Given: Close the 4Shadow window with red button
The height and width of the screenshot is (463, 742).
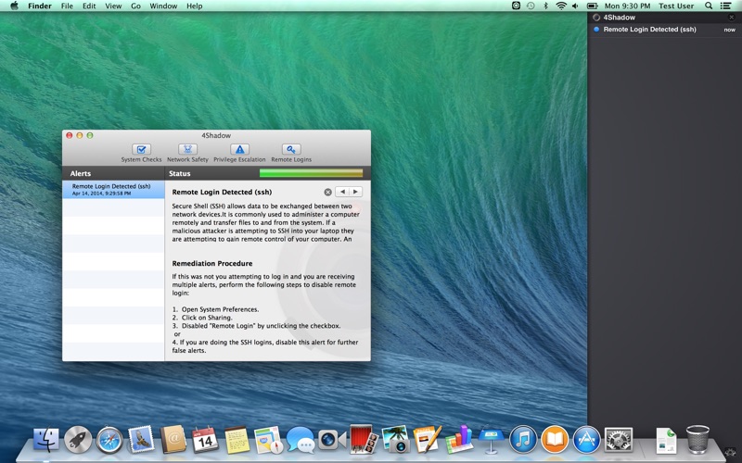Looking at the screenshot, I should coord(69,135).
